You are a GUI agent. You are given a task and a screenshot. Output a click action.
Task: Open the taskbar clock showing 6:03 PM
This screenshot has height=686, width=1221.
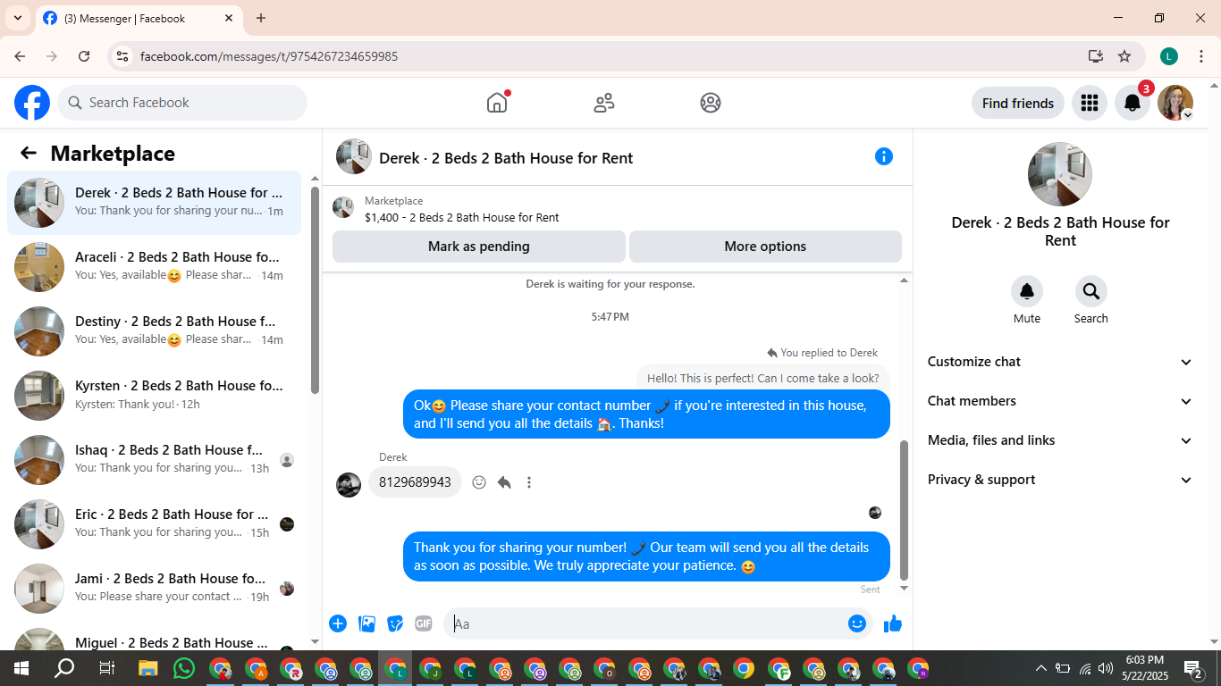tap(1145, 667)
